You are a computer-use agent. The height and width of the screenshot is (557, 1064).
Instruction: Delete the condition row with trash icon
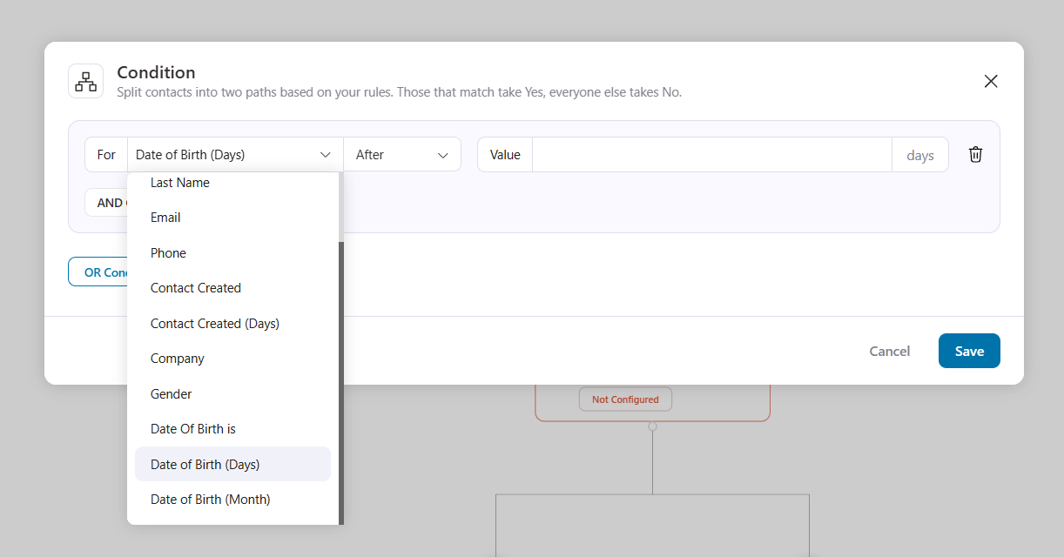click(975, 154)
